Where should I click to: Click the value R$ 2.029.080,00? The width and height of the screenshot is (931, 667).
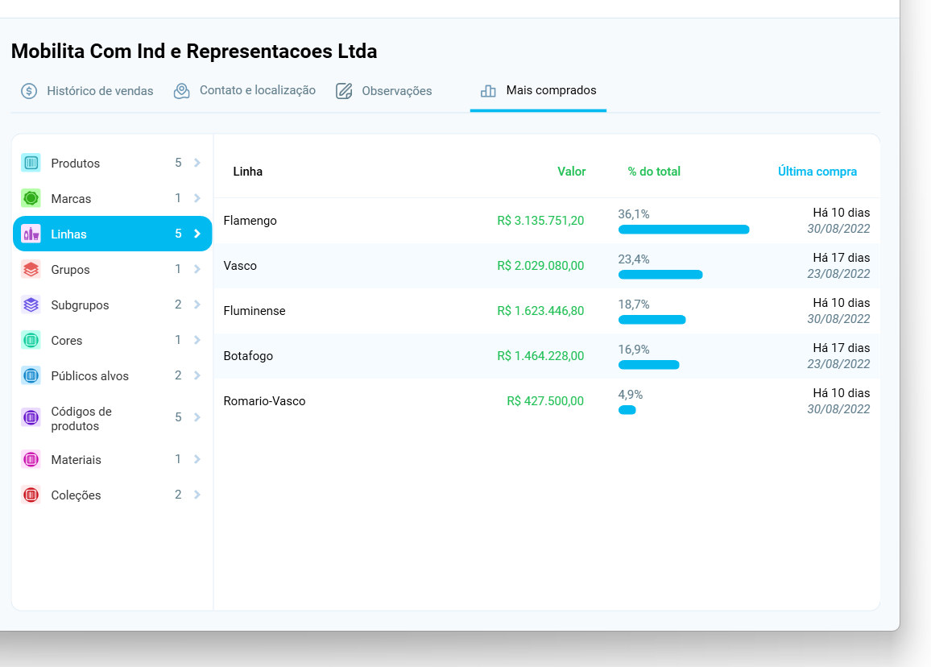(x=540, y=266)
